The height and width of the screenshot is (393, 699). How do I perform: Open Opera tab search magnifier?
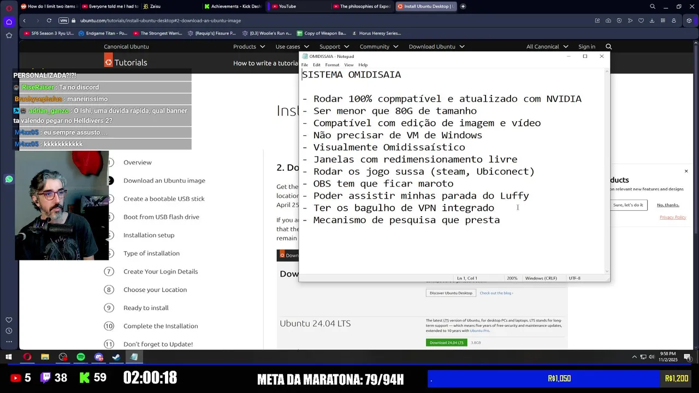click(x=653, y=7)
